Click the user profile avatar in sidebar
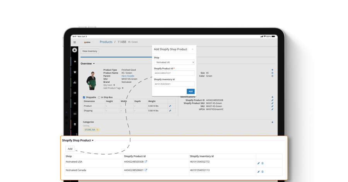The height and width of the screenshot is (182, 348). pyautogui.click(x=75, y=50)
